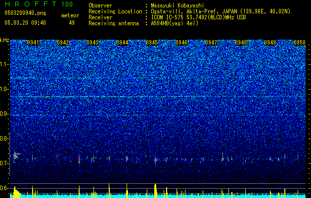Click the 0941 time marker
This screenshot has width=311, height=198.
point(33,43)
